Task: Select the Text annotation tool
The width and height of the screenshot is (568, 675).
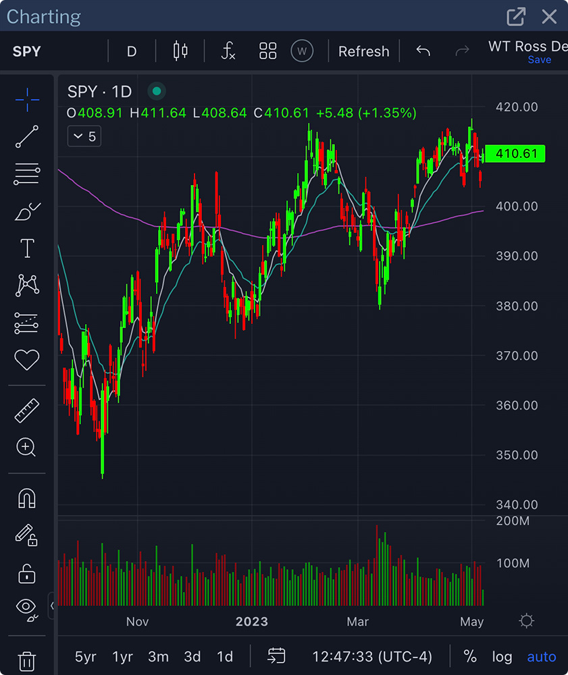Action: (27, 248)
